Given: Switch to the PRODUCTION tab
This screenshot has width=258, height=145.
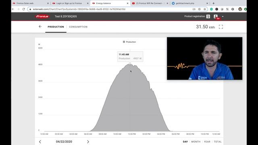Looking at the screenshot, I should (x=56, y=27).
